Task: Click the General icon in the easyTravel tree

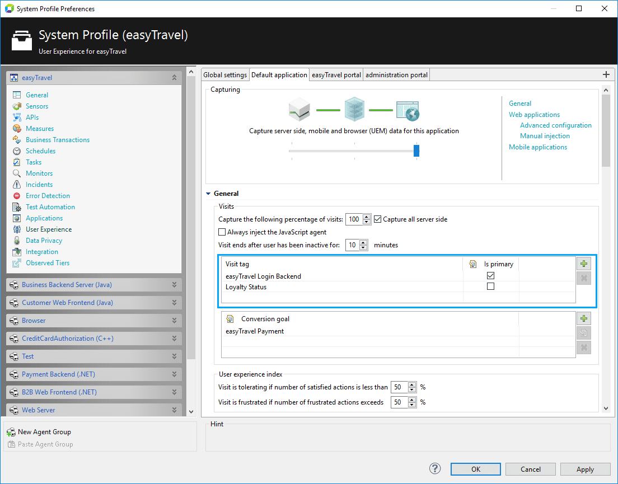Action: pos(17,95)
